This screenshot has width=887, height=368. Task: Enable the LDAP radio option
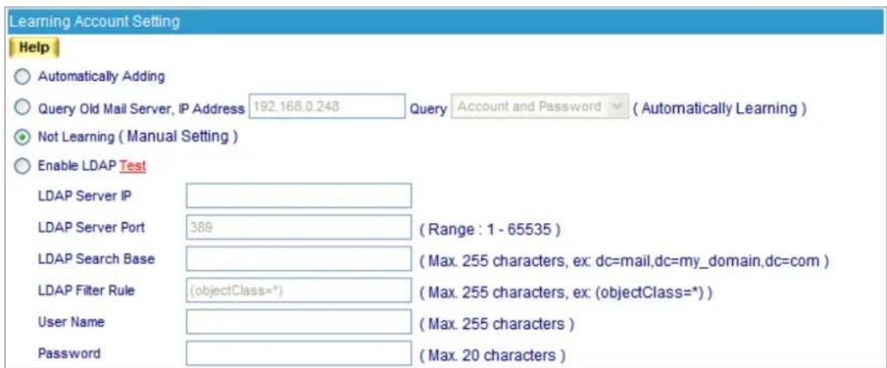click(21, 167)
